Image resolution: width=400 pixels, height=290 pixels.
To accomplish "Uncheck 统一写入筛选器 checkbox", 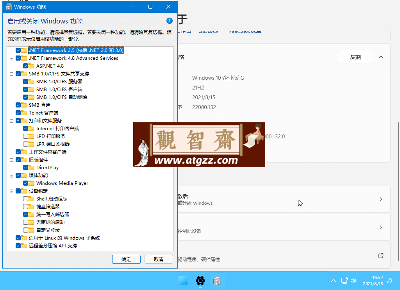I will [25, 215].
